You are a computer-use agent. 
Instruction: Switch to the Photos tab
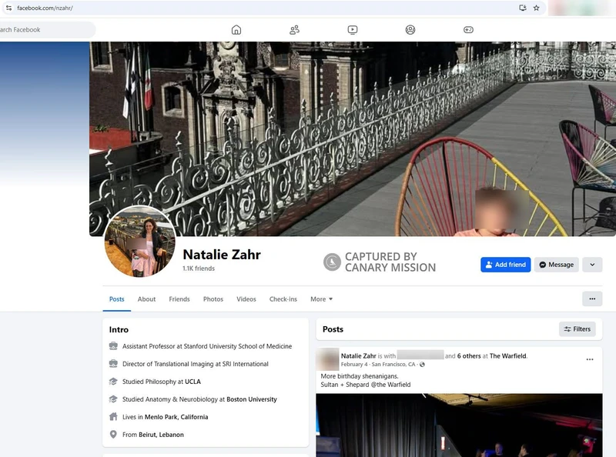coord(213,299)
